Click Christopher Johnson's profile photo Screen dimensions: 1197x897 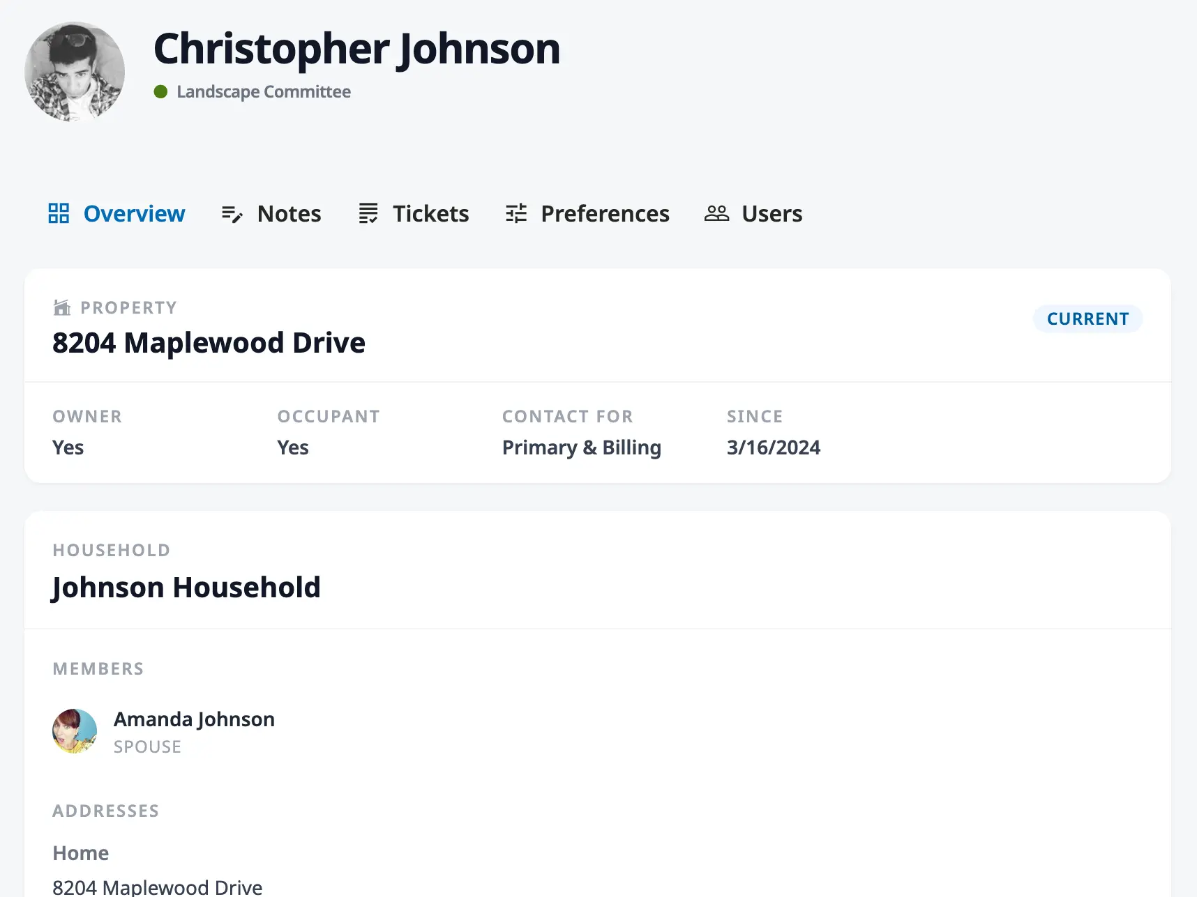[74, 71]
